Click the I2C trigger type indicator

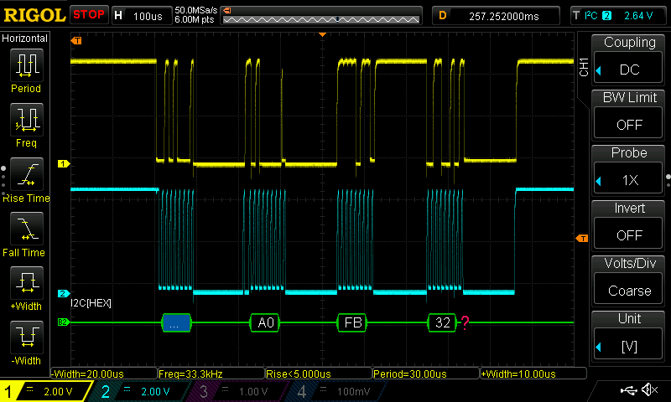tap(590, 16)
